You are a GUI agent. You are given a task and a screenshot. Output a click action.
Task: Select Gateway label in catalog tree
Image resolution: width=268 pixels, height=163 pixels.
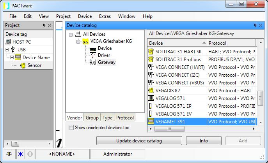click(x=106, y=62)
